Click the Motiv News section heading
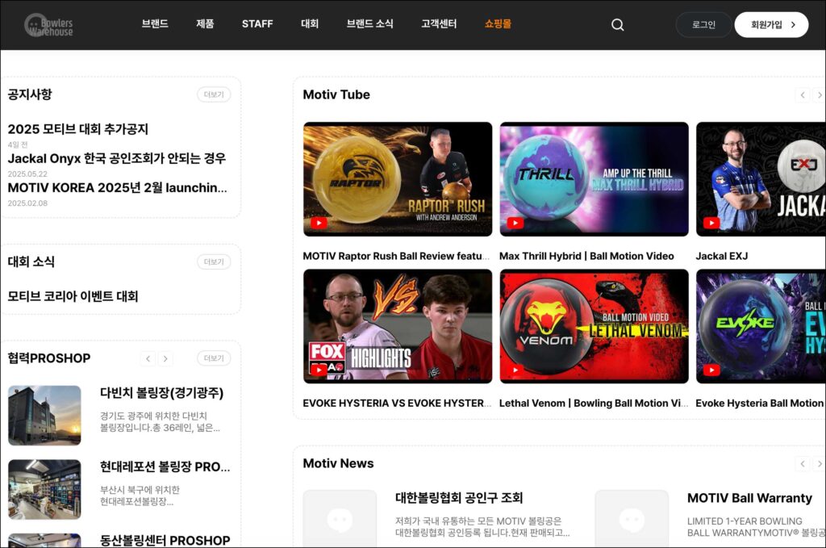 click(x=338, y=464)
